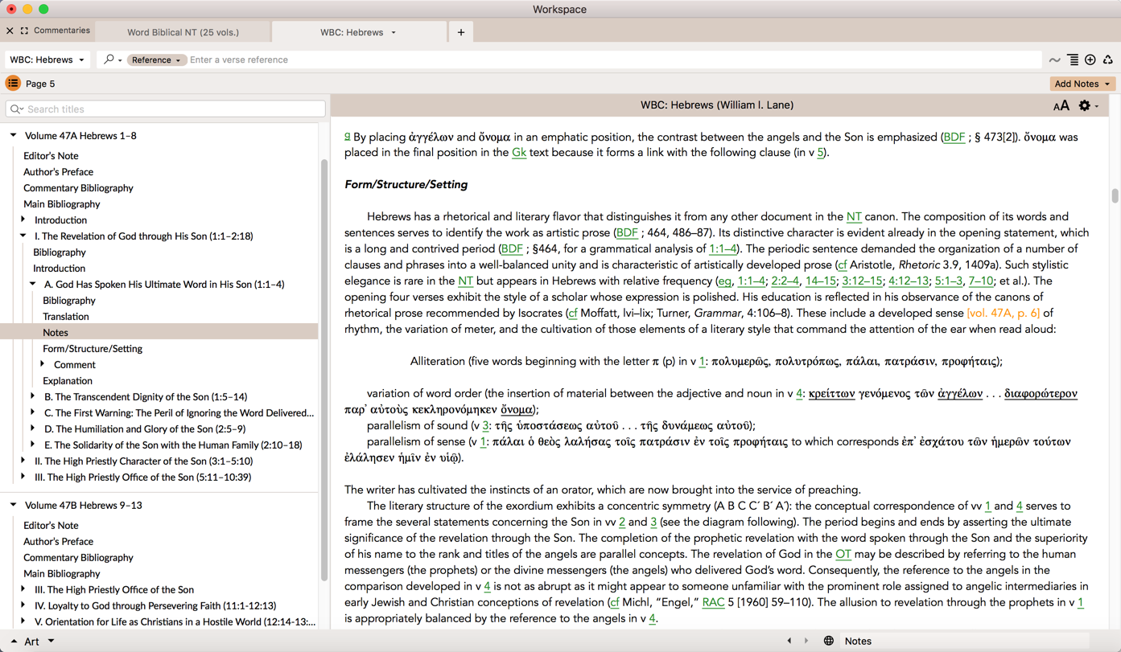Open the Add Notes dropdown
This screenshot has height=652, width=1121.
point(1082,84)
